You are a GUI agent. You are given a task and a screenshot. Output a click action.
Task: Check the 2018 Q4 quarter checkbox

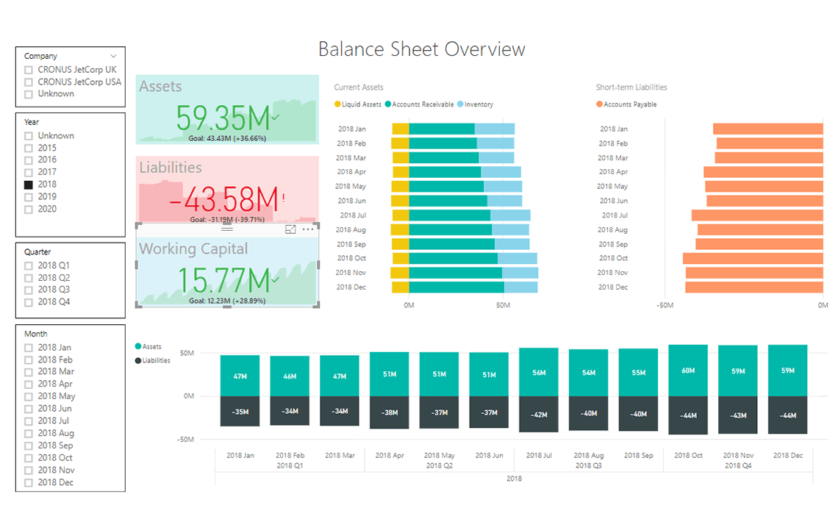click(x=29, y=302)
